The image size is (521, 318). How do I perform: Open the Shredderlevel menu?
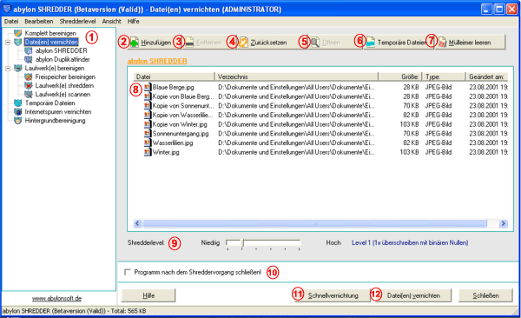pos(77,22)
